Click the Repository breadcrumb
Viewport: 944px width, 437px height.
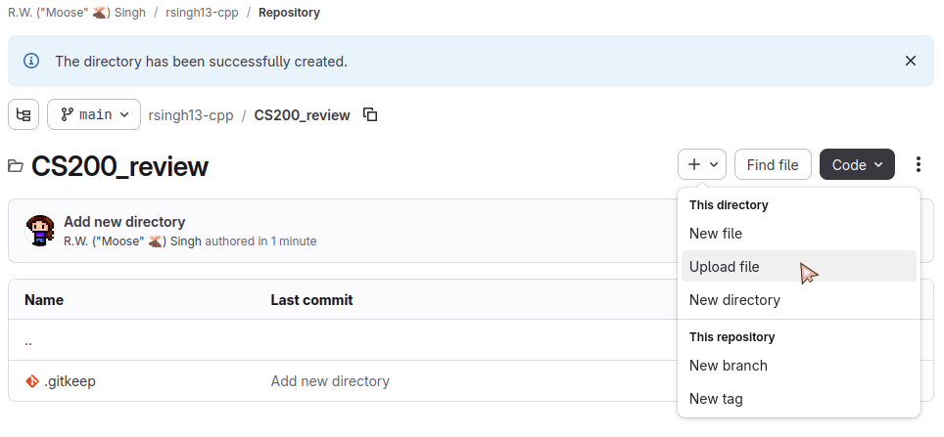click(x=289, y=12)
